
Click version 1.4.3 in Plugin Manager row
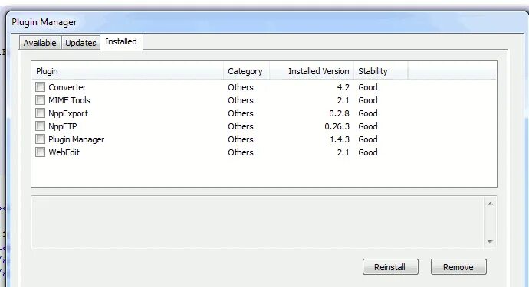pyautogui.click(x=340, y=139)
